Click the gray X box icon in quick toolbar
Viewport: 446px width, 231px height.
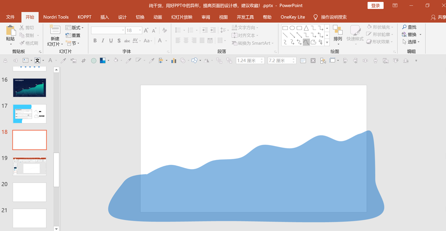[313, 61]
